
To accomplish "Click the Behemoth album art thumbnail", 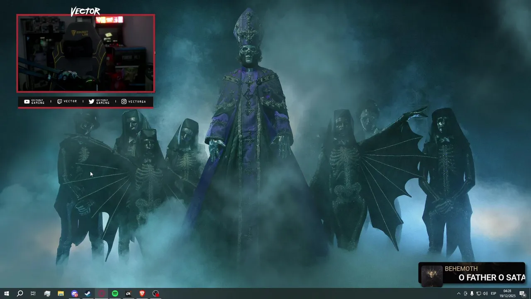I will 432,275.
